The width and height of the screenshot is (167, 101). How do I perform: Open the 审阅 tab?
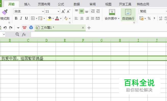(93, 4)
